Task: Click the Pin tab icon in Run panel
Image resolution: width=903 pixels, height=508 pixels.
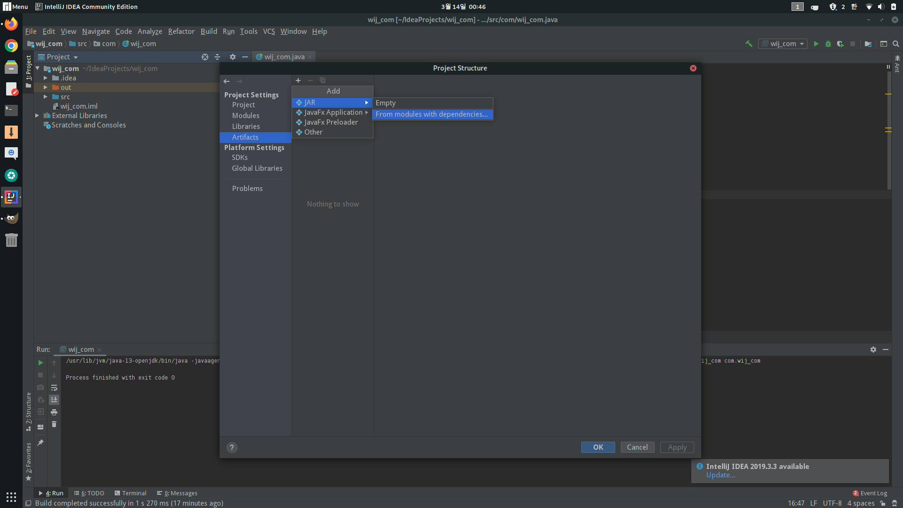Action: 40,443
